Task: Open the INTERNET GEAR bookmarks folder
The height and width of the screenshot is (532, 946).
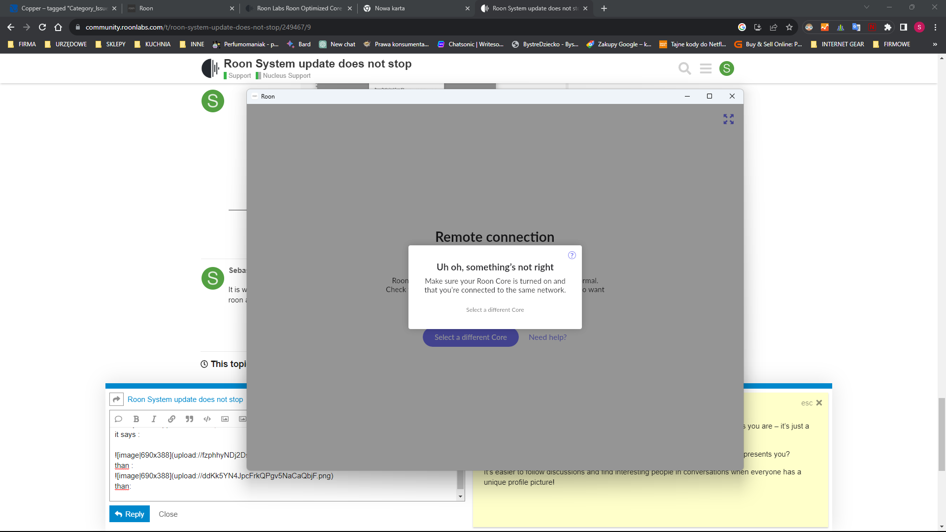Action: point(837,44)
